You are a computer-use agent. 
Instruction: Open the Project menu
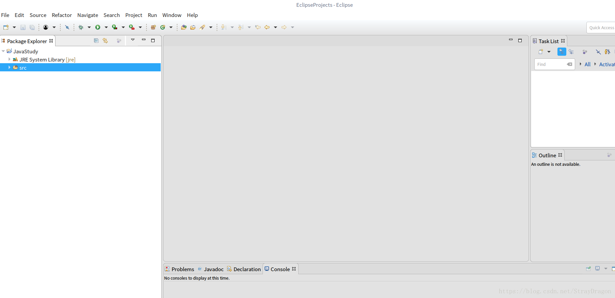tap(134, 15)
